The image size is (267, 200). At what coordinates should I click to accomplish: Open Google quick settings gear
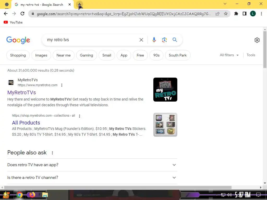pos(257,40)
